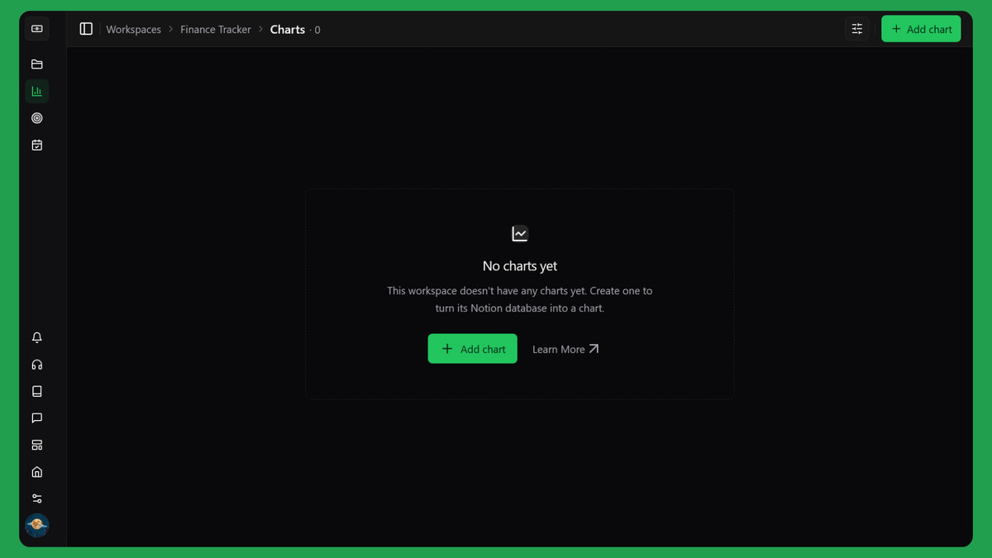The height and width of the screenshot is (558, 992).
Task: Open the chat feedback icon
Action: 37,418
